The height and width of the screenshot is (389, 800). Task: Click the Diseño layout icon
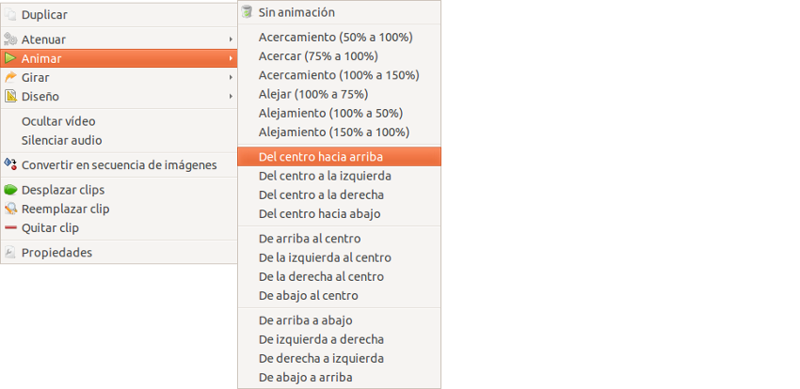pyautogui.click(x=10, y=96)
